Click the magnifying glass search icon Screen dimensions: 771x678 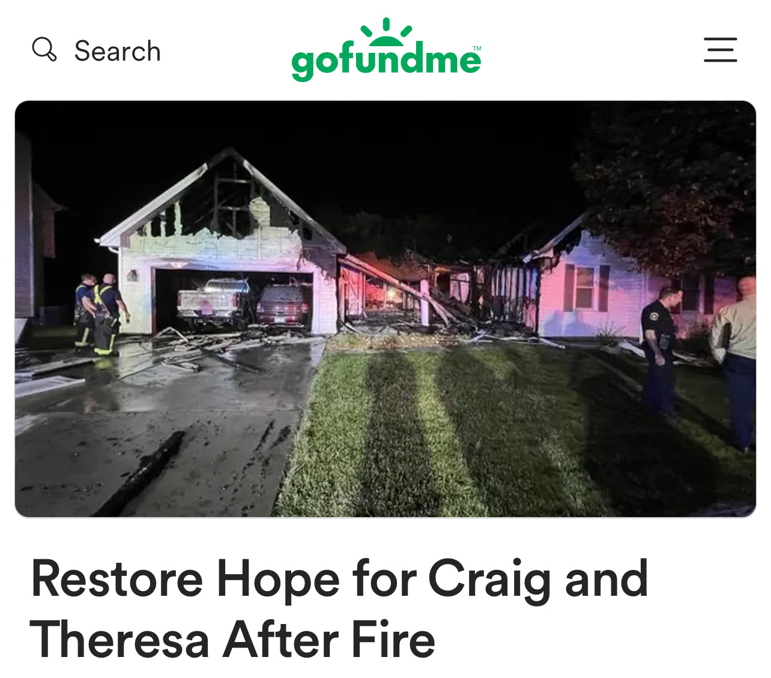(x=44, y=49)
